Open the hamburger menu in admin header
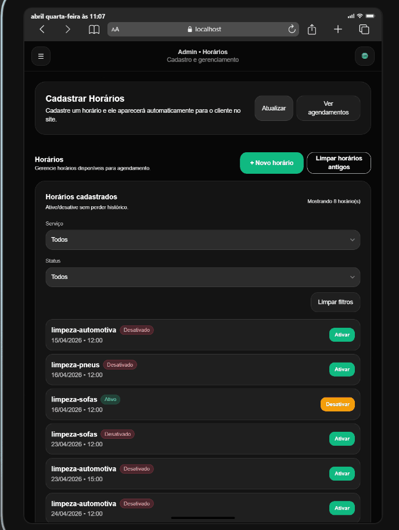Screen dimensions: 399x530 (41, 56)
